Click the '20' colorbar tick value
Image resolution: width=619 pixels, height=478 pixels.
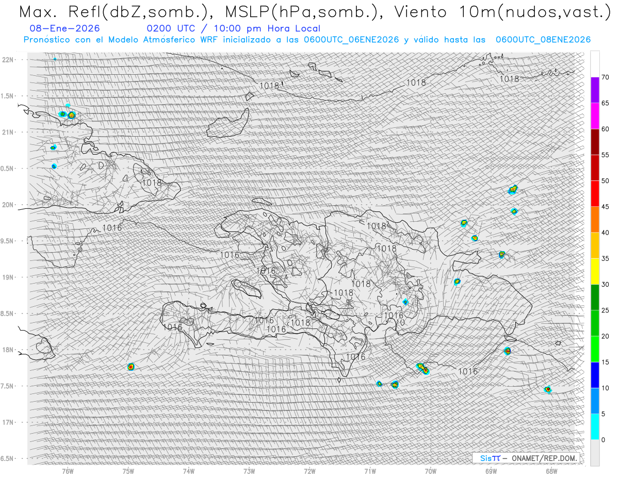605,336
